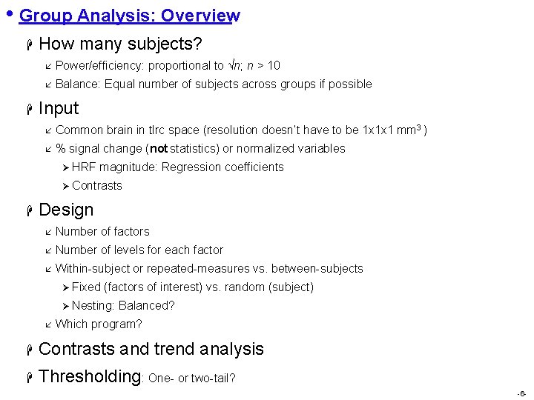Click the arrow marker before Power/efficiency line

tap(48, 66)
